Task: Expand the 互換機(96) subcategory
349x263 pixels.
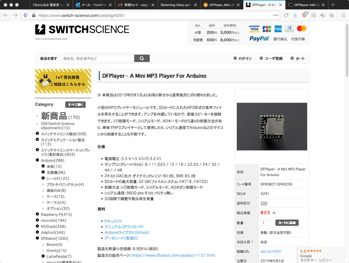Action: [43, 172]
